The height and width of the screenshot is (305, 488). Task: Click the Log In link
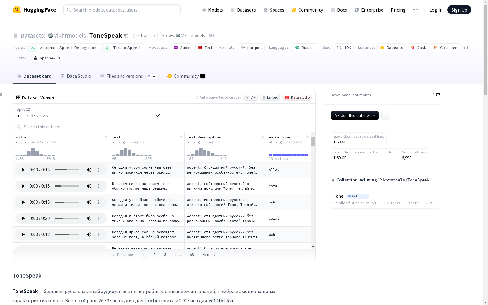coord(436,10)
